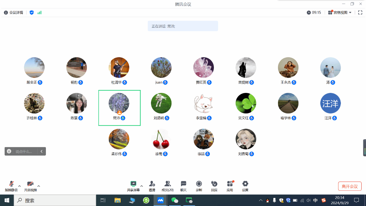366x206 pixels.
Task: Toggle fullscreen mode icon
Action: point(360,13)
